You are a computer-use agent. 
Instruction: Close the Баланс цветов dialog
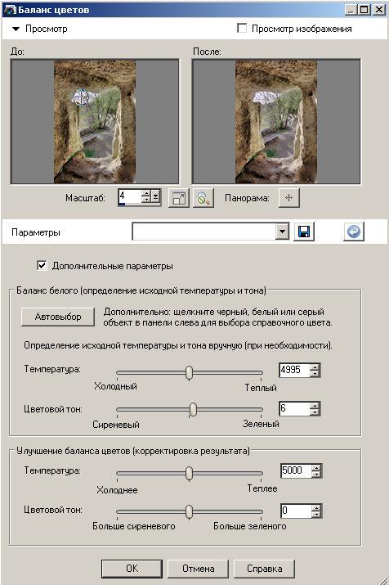coord(378,9)
